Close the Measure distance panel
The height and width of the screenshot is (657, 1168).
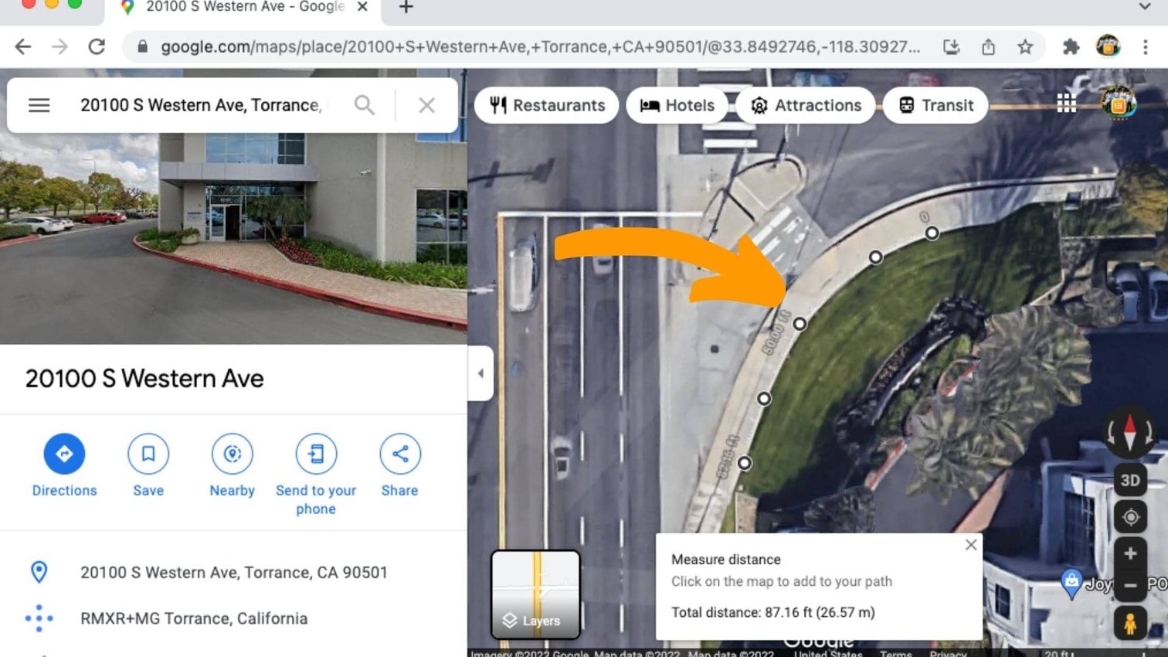970,545
